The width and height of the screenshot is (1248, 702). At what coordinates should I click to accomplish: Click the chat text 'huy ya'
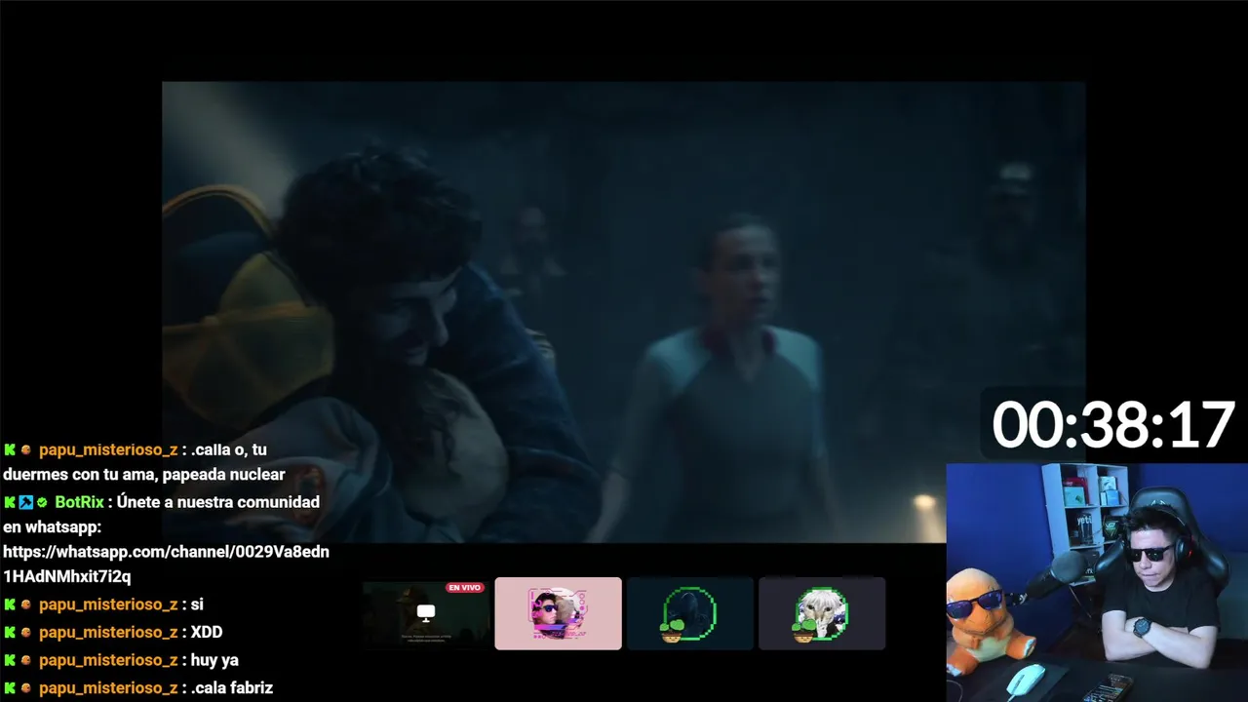214,660
